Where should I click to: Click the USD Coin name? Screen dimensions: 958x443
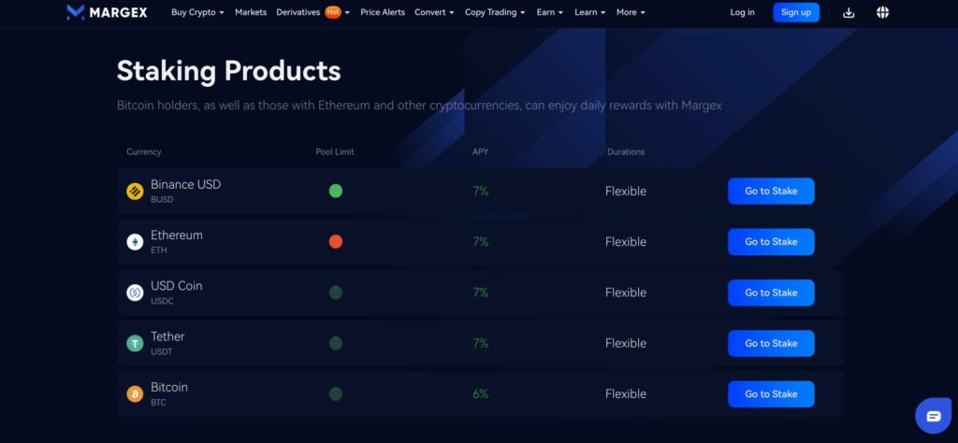click(x=177, y=286)
